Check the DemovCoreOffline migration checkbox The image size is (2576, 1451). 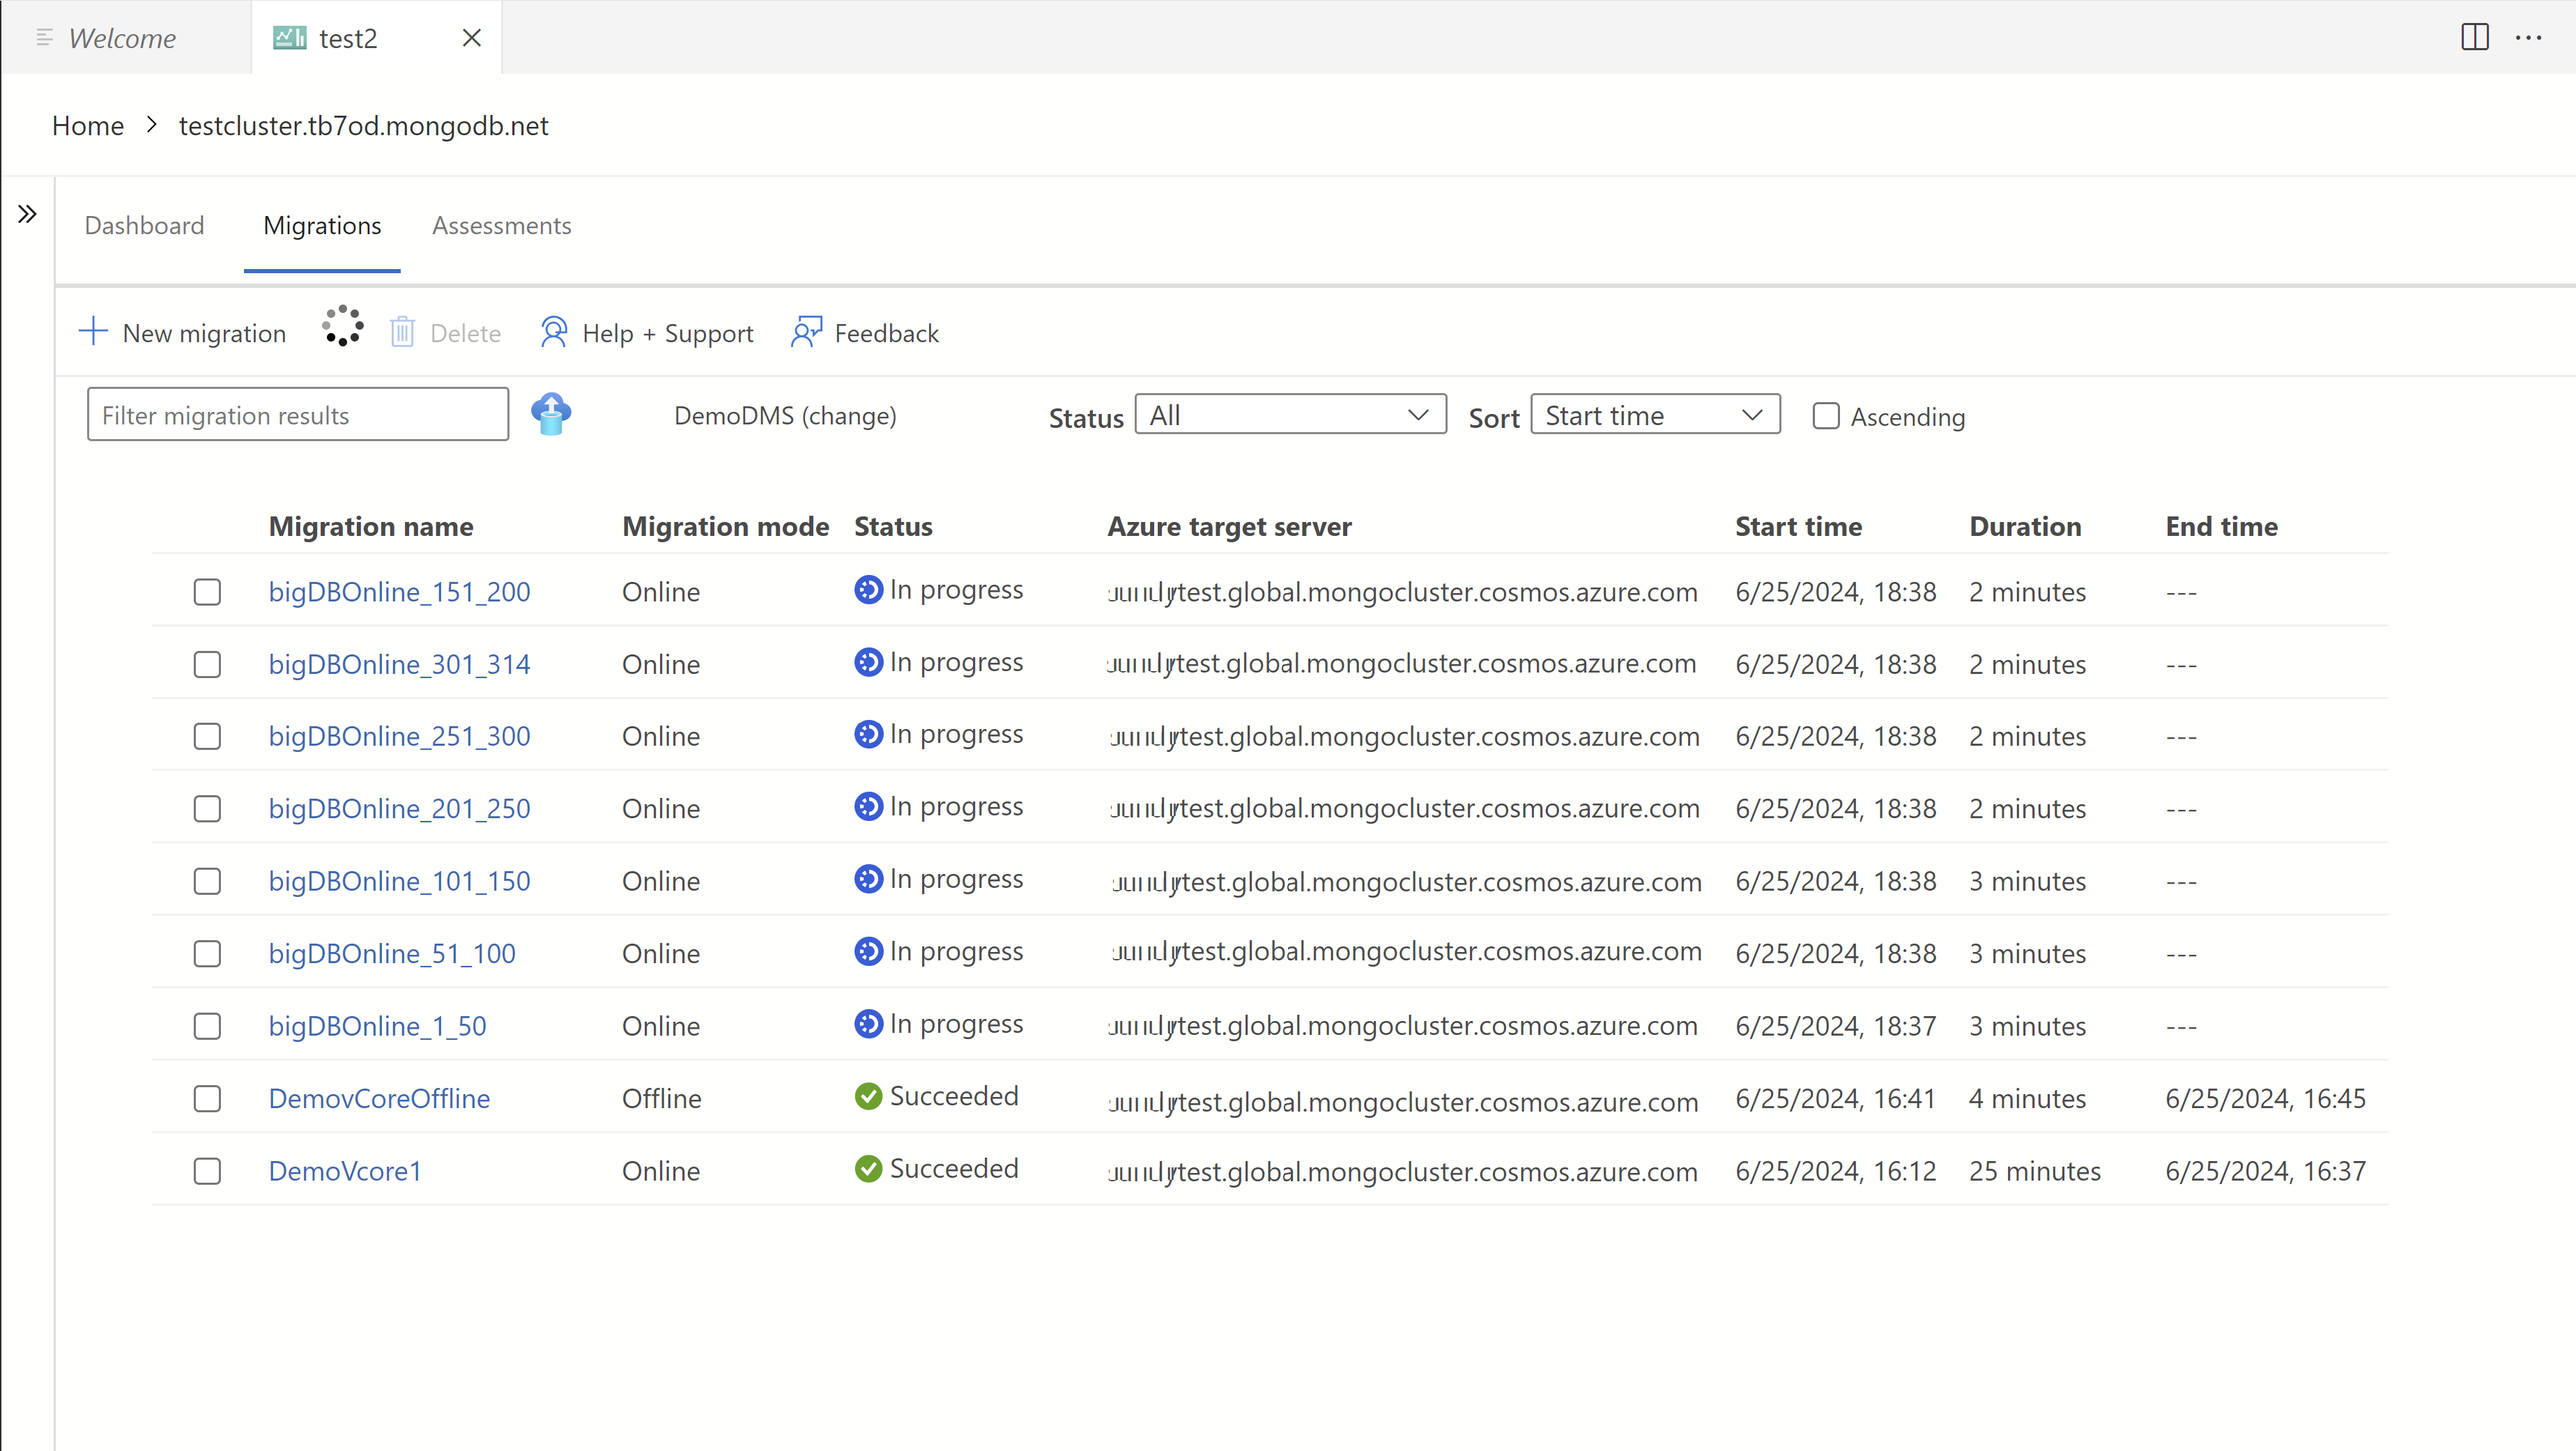(207, 1098)
